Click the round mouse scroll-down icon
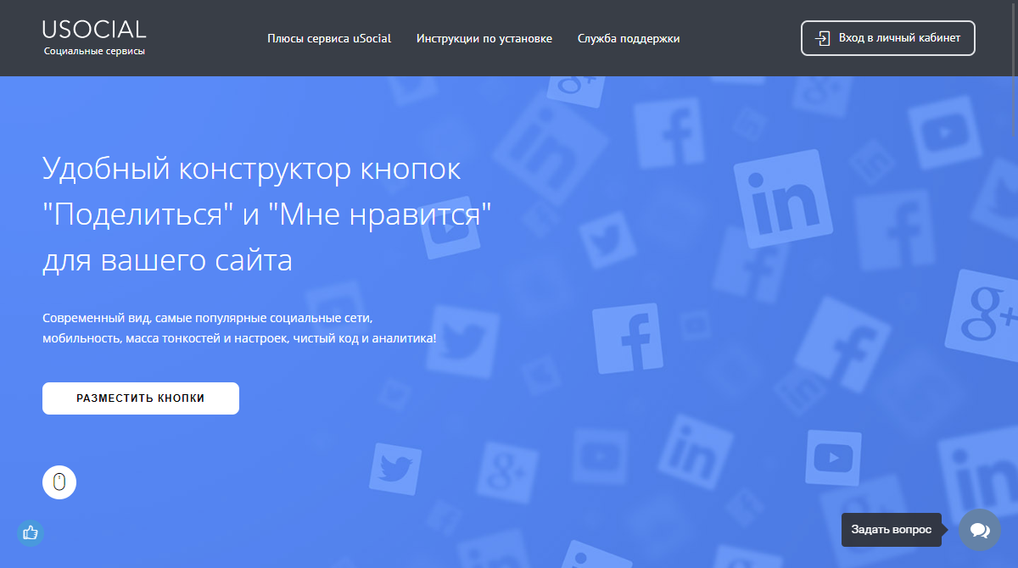 59,482
